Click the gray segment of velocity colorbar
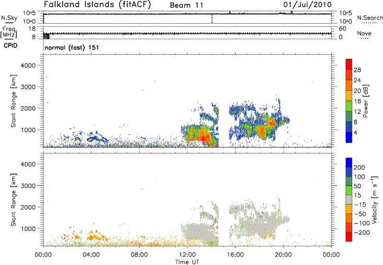The height and width of the screenshot is (265, 383). (x=349, y=199)
